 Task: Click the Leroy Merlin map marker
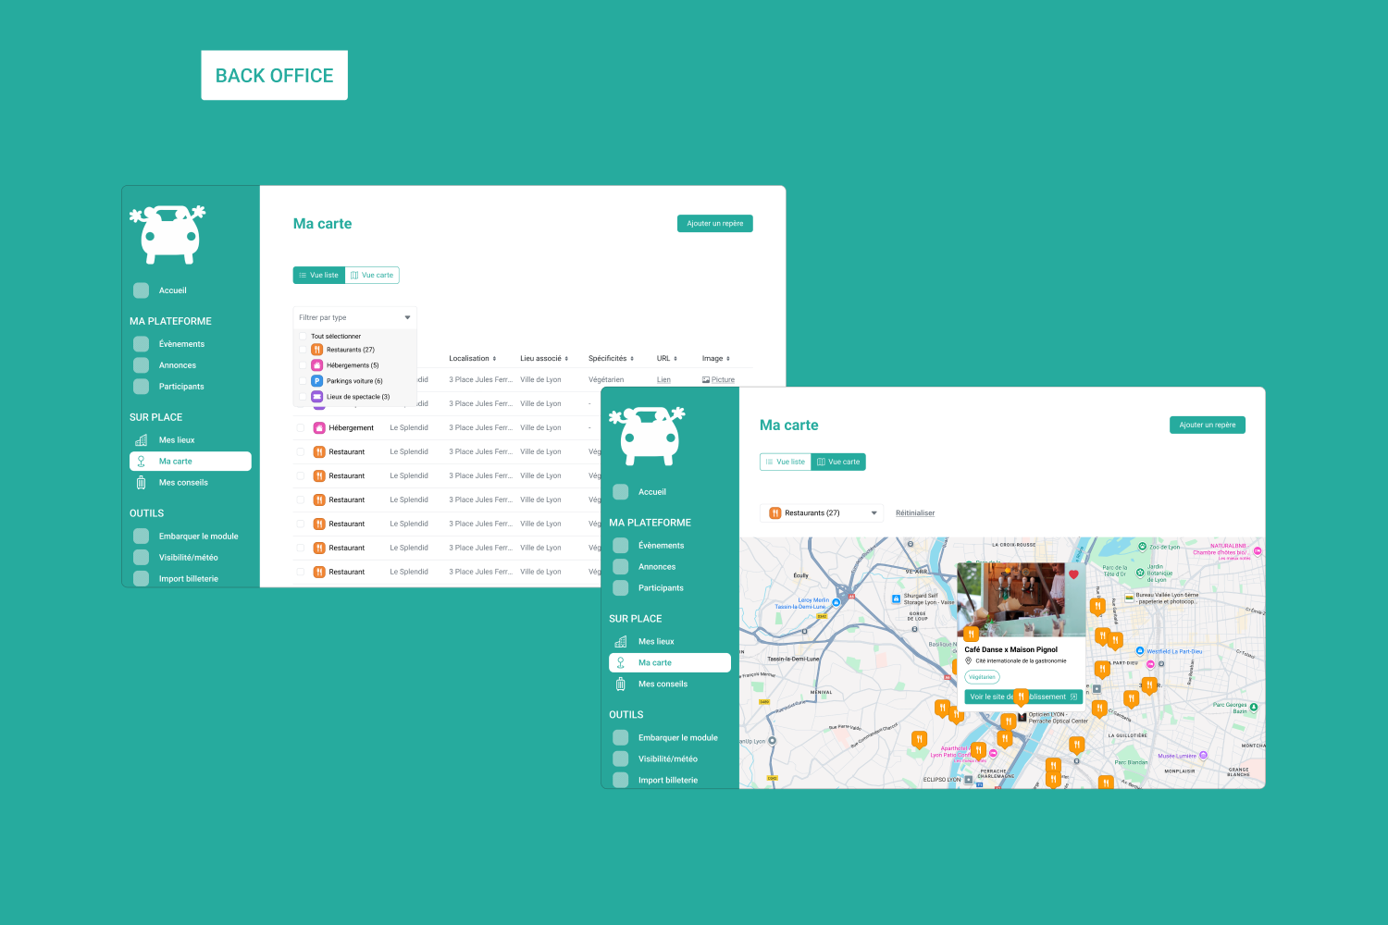(x=837, y=602)
